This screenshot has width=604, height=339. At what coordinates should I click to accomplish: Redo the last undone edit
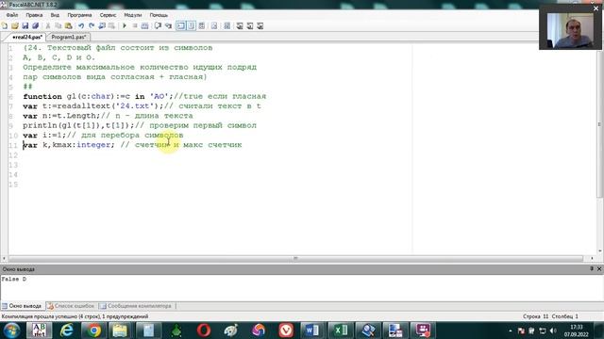click(92, 25)
